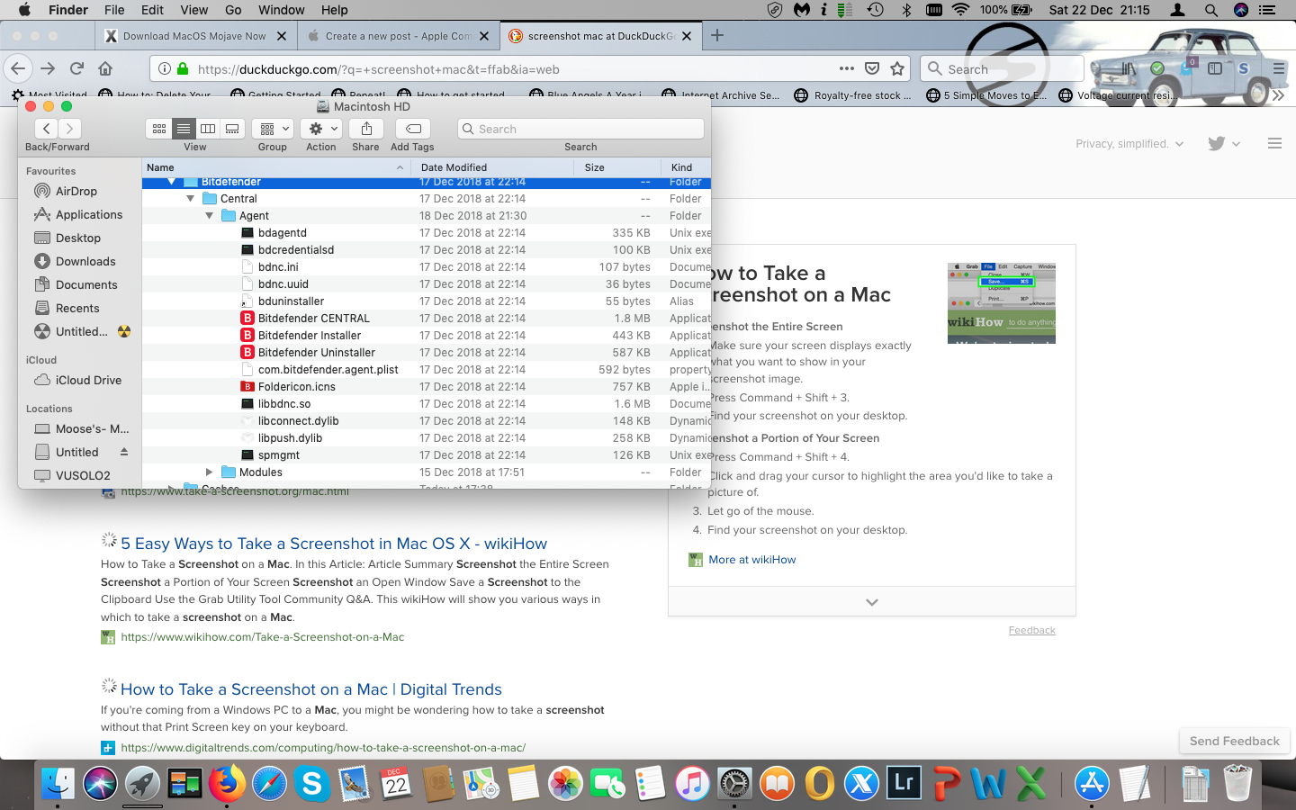1296x810 pixels.
Task: Open the DuckDuckGo page hamburger menu
Action: click(x=1274, y=143)
